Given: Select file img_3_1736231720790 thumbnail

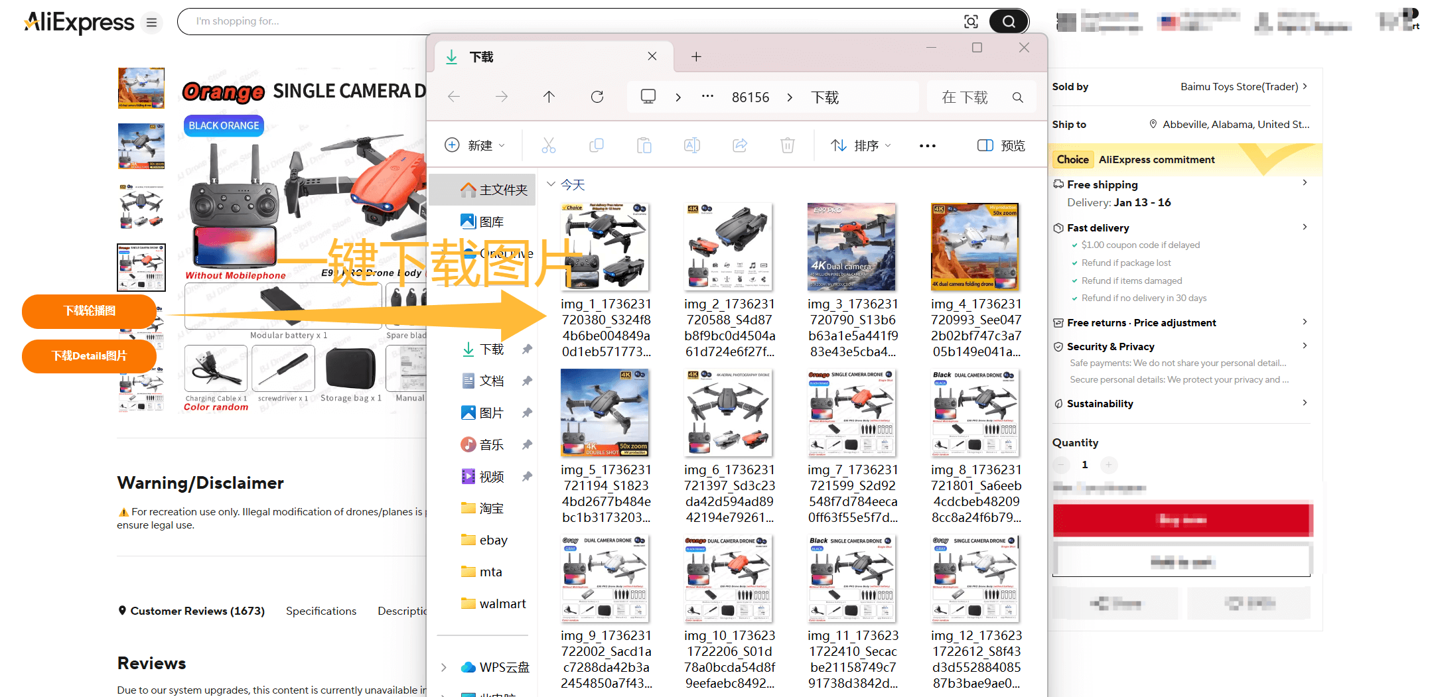Looking at the screenshot, I should [851, 247].
